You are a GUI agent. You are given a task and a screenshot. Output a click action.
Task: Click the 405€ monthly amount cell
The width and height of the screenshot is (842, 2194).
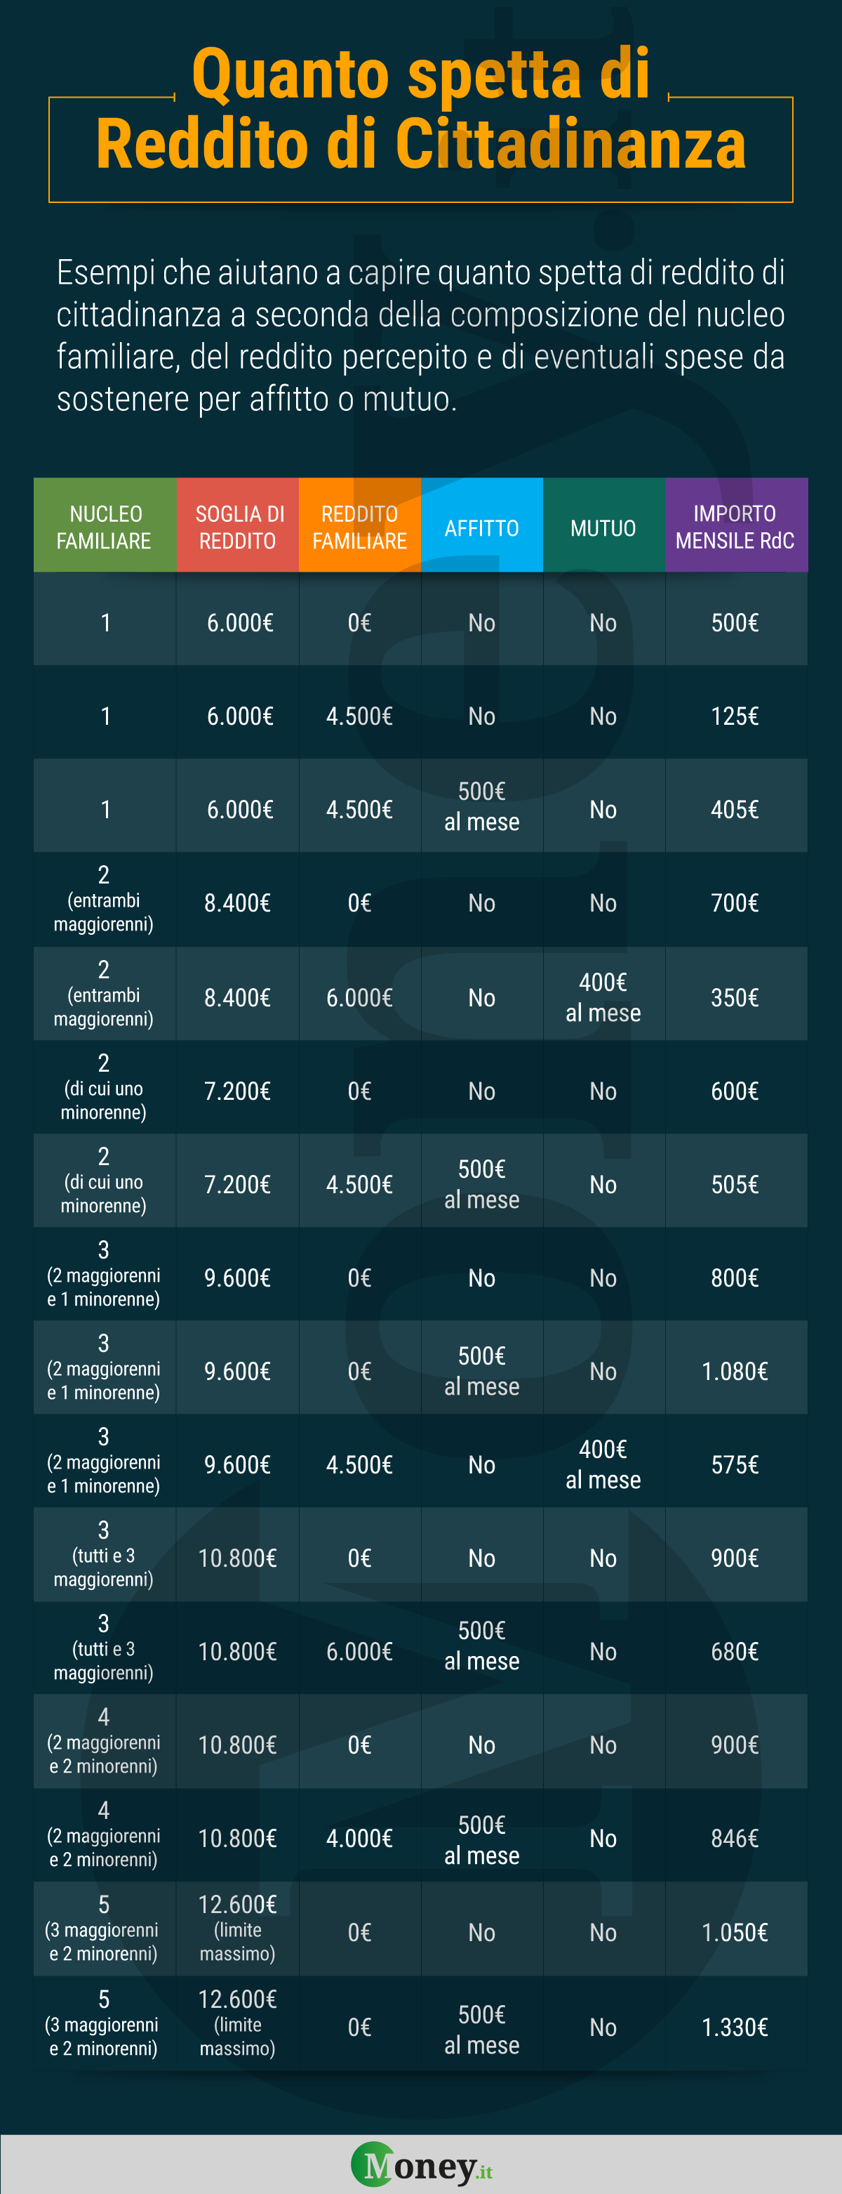coord(735,809)
